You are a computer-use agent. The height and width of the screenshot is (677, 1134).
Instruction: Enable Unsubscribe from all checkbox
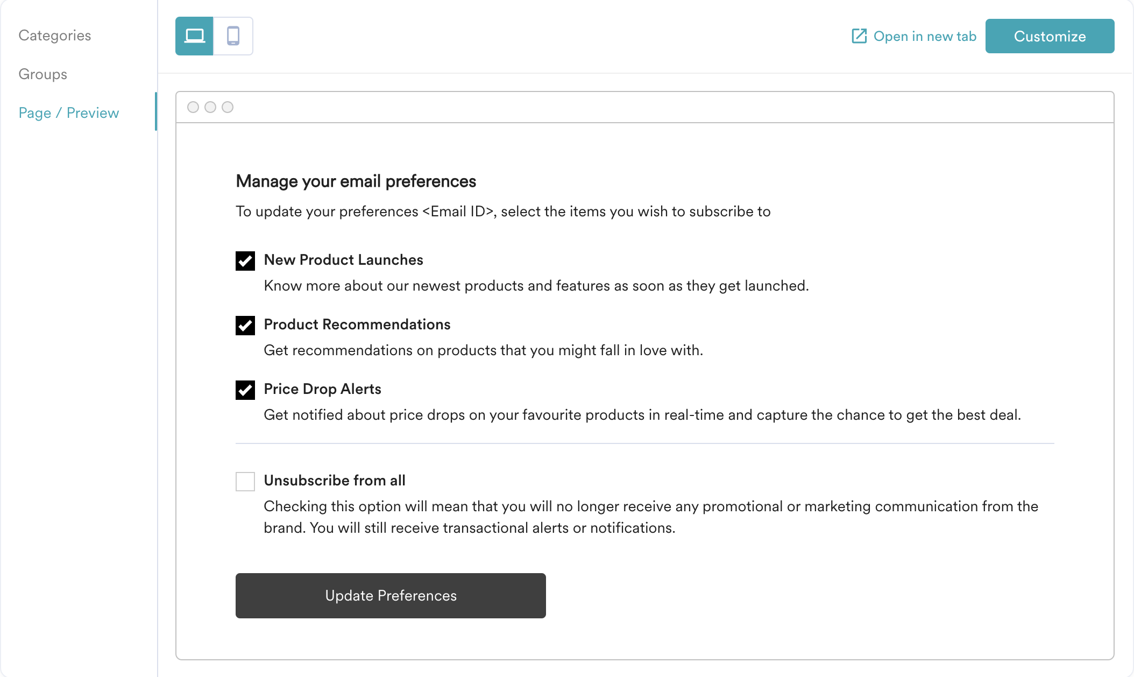point(245,482)
